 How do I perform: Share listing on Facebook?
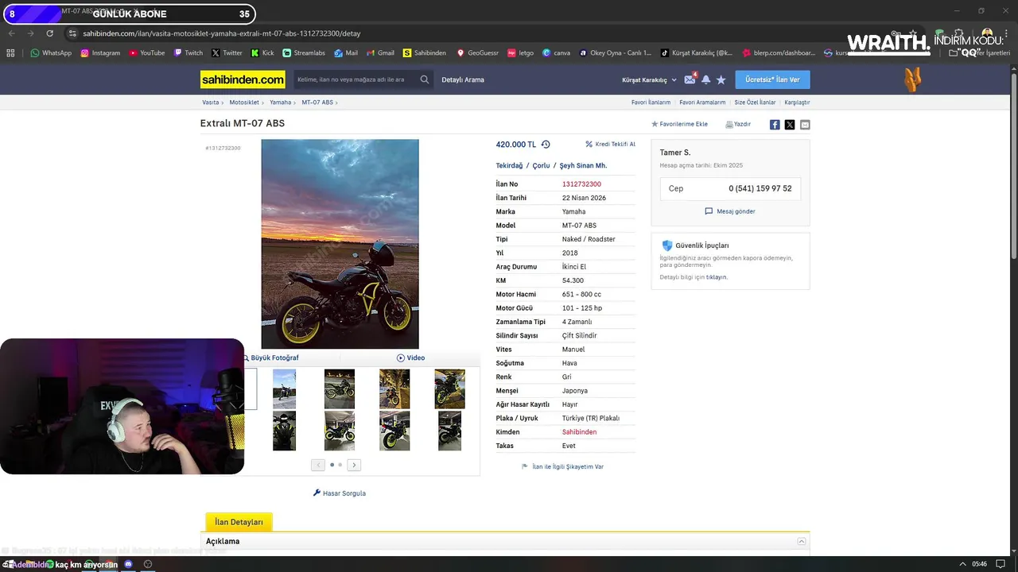click(x=775, y=125)
